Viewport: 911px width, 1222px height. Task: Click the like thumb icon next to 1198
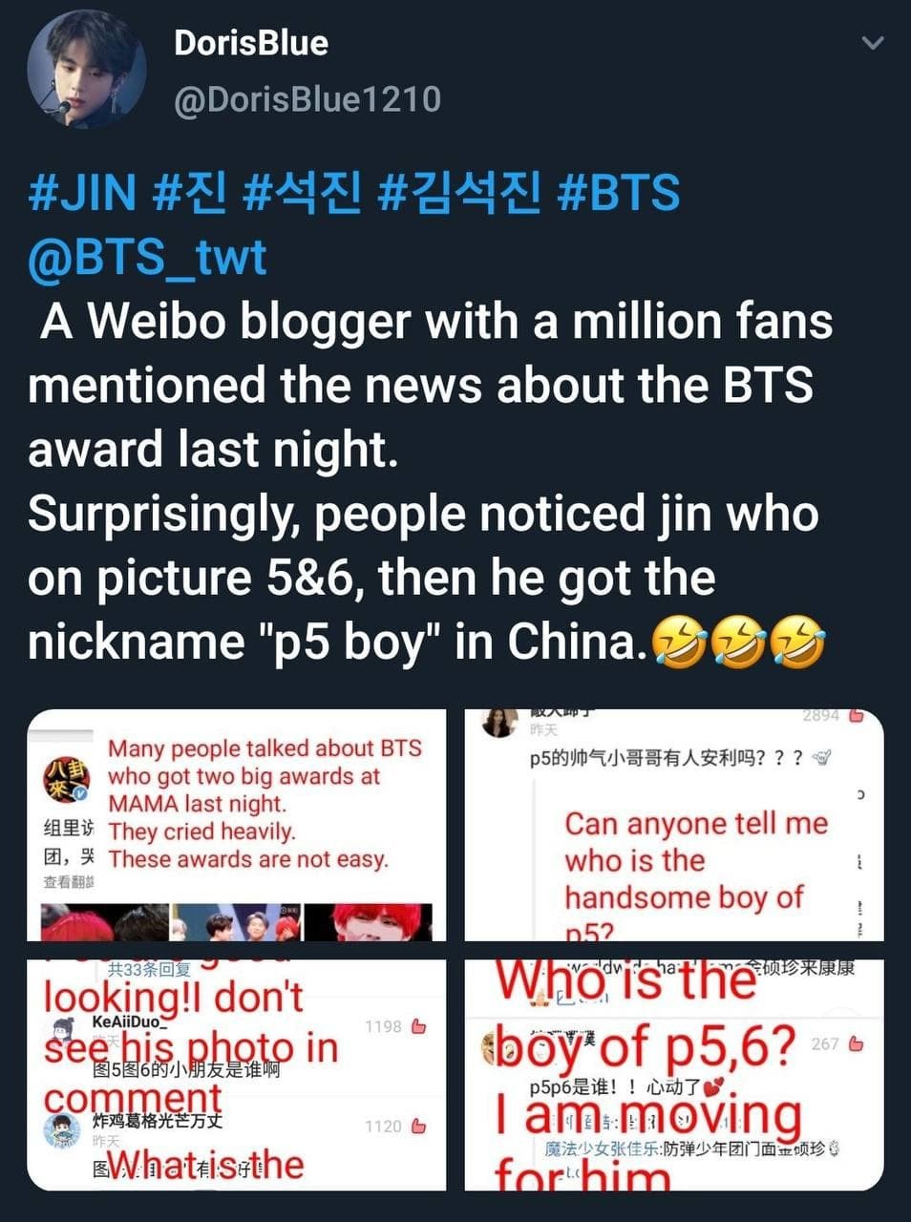418,1026
